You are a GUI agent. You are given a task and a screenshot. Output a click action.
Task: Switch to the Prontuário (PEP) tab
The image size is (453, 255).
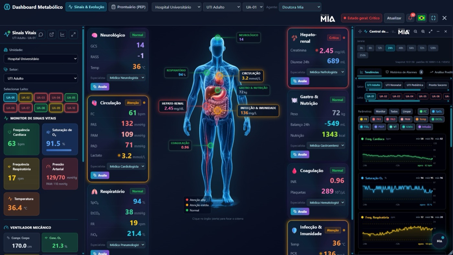[128, 7]
